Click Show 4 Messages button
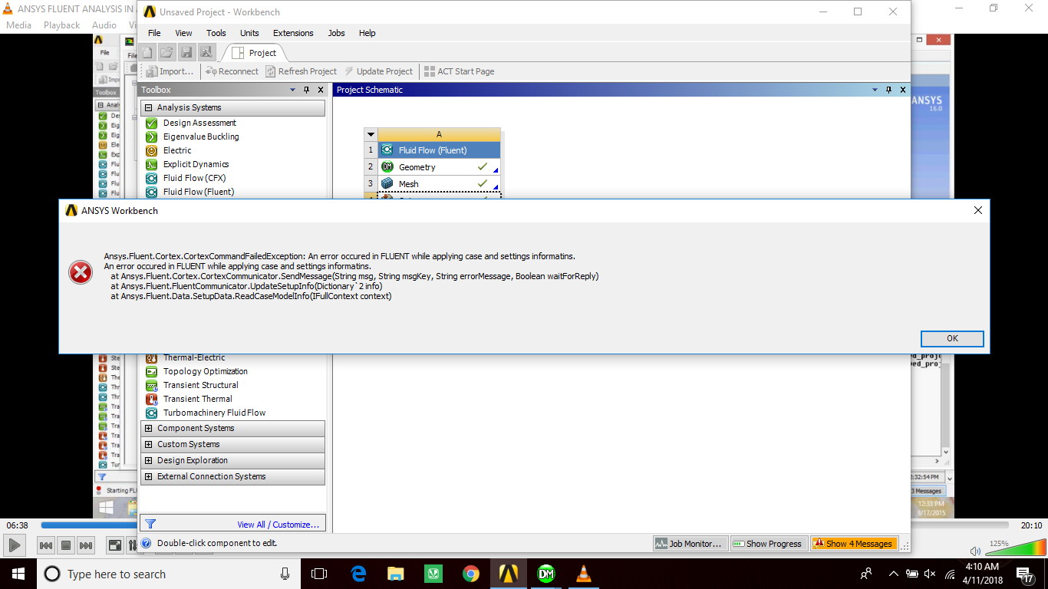The image size is (1048, 589). 854,544
